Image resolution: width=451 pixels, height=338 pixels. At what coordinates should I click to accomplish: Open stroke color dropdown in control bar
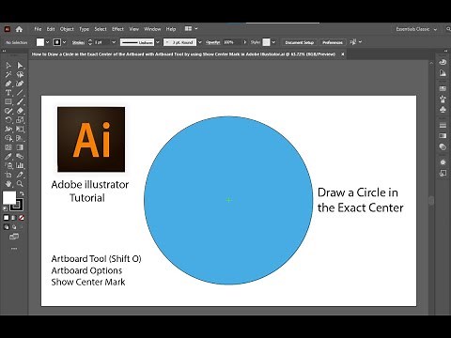point(64,42)
